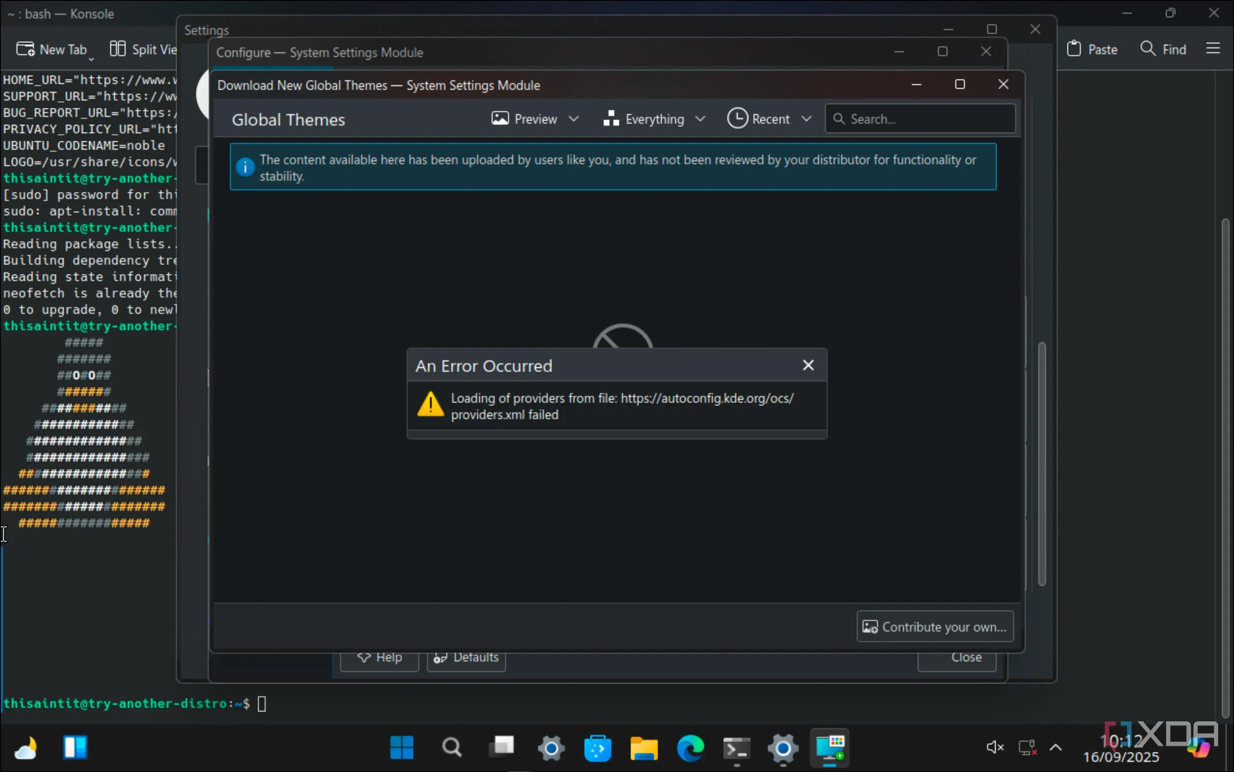This screenshot has height=772, width=1234.
Task: Launch Microsoft Edge from the taskbar
Action: 690,748
